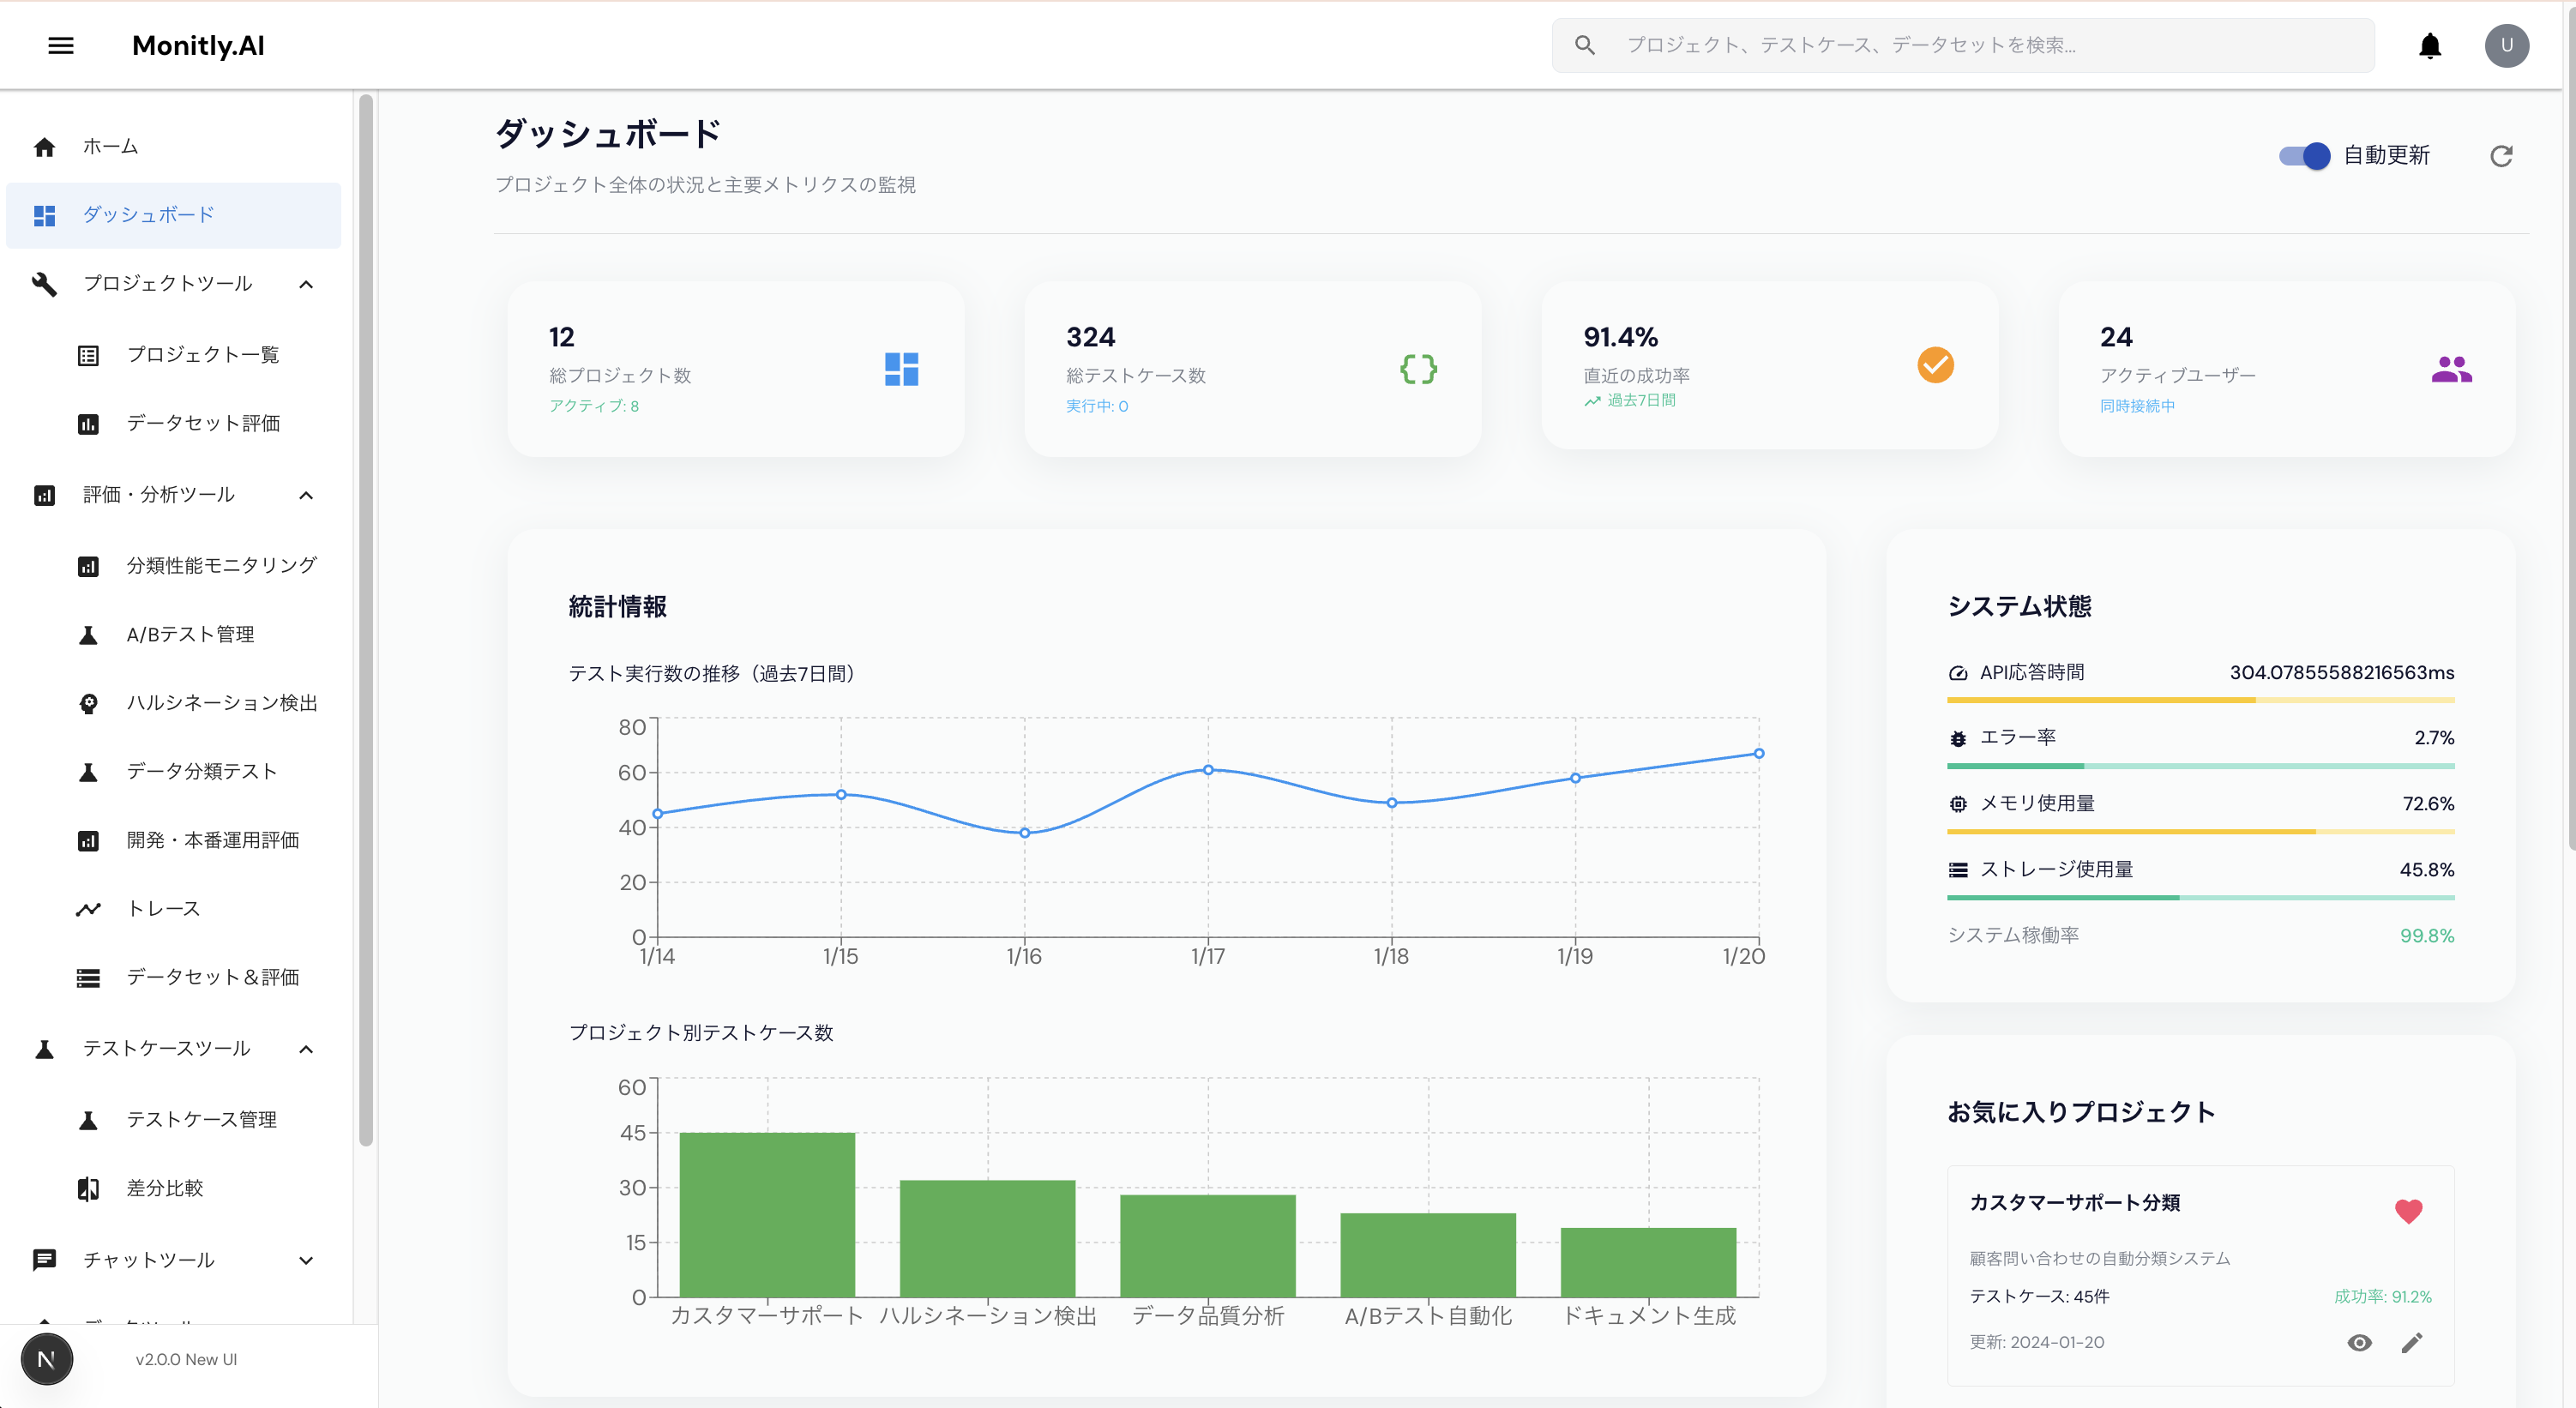Click the edit pencil on カスタマーサポート分類
This screenshot has height=1408, width=2576.
point(2412,1343)
